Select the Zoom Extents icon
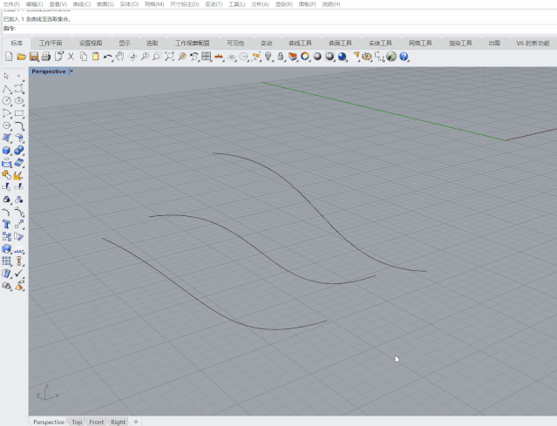 170,57
